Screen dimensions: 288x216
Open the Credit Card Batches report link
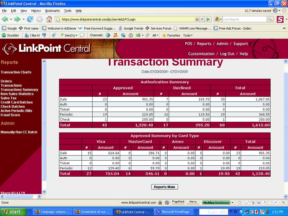[x=17, y=102]
